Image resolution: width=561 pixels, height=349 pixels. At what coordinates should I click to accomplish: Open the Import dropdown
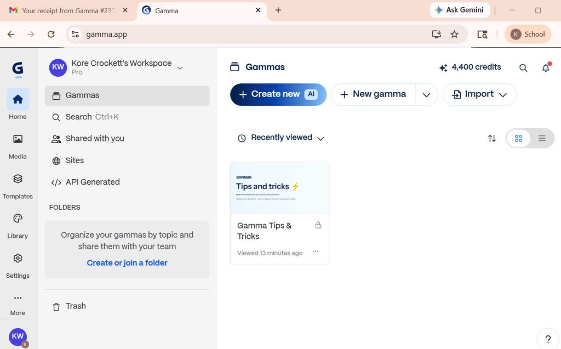coord(479,94)
